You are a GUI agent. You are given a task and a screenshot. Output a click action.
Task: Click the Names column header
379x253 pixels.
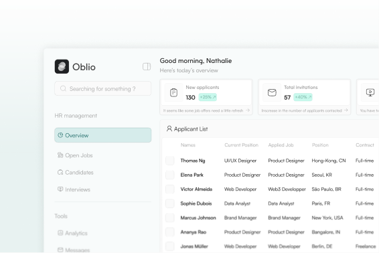pyautogui.click(x=187, y=145)
